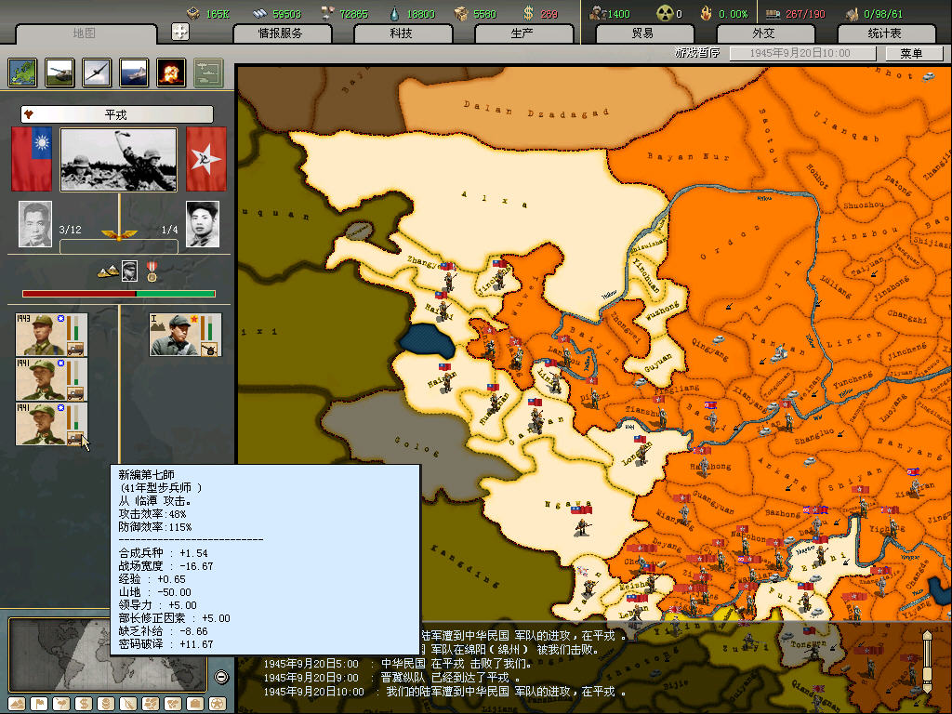Open naval units view ship icon
The width and height of the screenshot is (952, 714).
(x=134, y=73)
